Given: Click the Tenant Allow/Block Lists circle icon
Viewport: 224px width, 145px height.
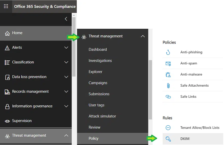Looking at the screenshot, I should point(168,128).
